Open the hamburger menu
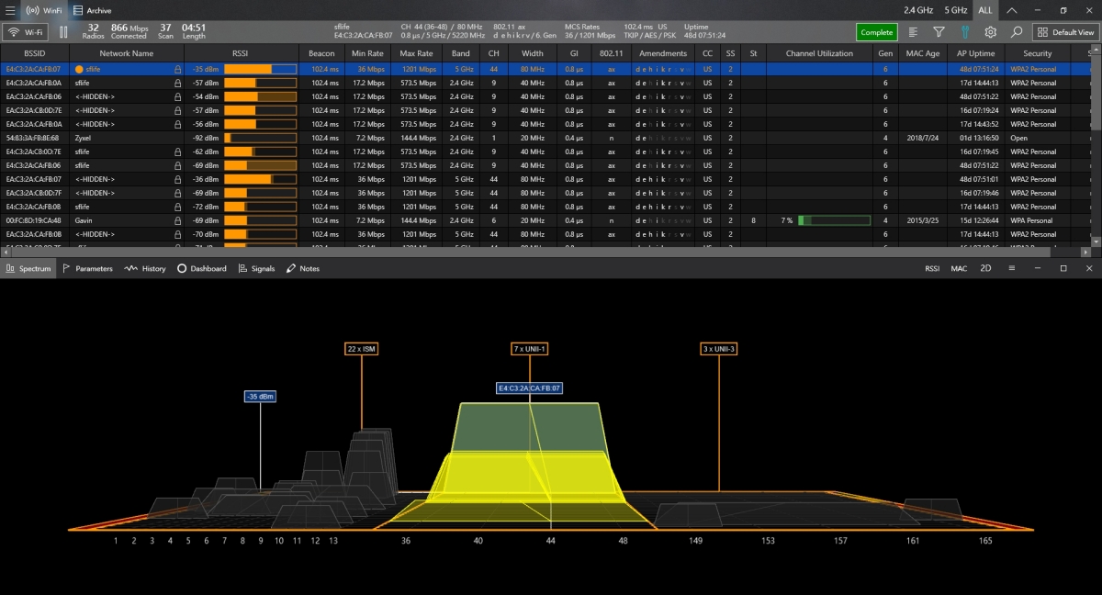Viewport: 1102px width, 595px height. point(10,10)
